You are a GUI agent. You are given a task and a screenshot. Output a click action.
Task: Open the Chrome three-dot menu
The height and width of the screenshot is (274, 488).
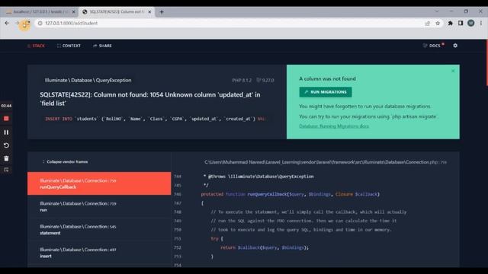coord(481,24)
